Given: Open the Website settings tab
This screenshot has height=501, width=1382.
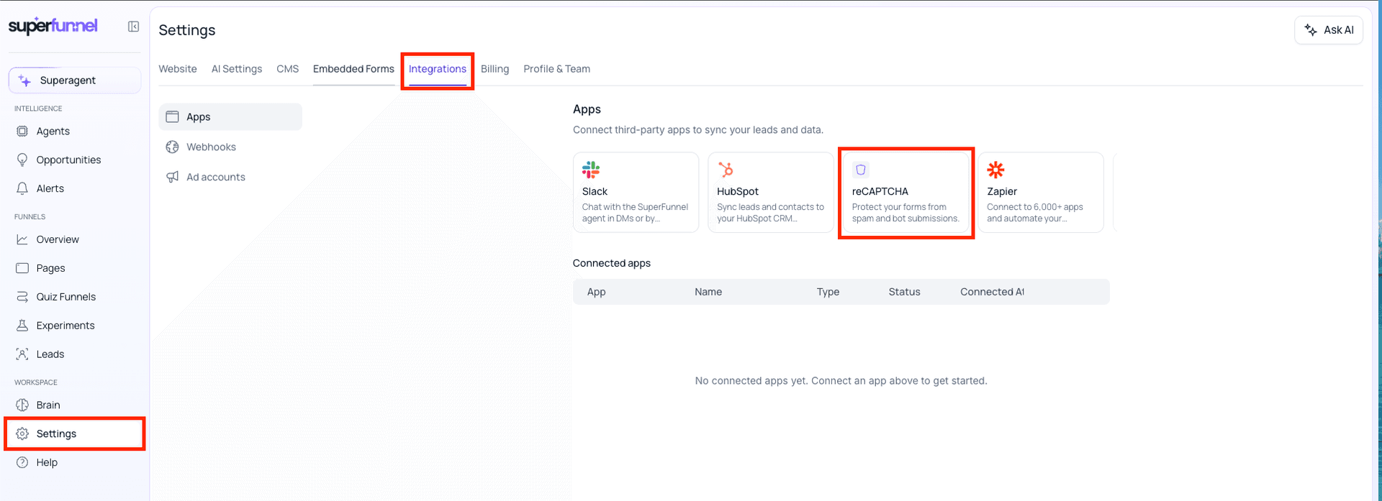Looking at the screenshot, I should (x=178, y=69).
